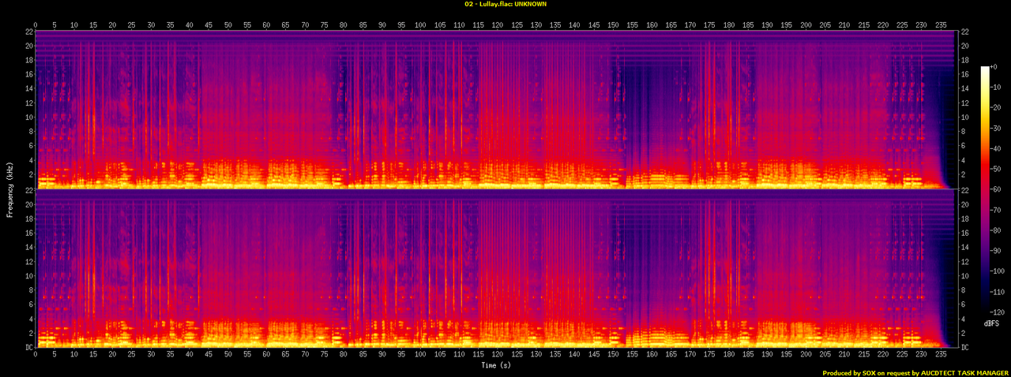Click the "-40" value on dBFS scale
Viewport: 1011px width, 377px height.
point(997,149)
